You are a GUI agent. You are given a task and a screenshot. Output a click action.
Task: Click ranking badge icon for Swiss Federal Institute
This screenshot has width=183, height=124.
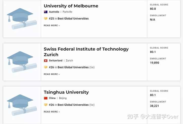point(46,67)
